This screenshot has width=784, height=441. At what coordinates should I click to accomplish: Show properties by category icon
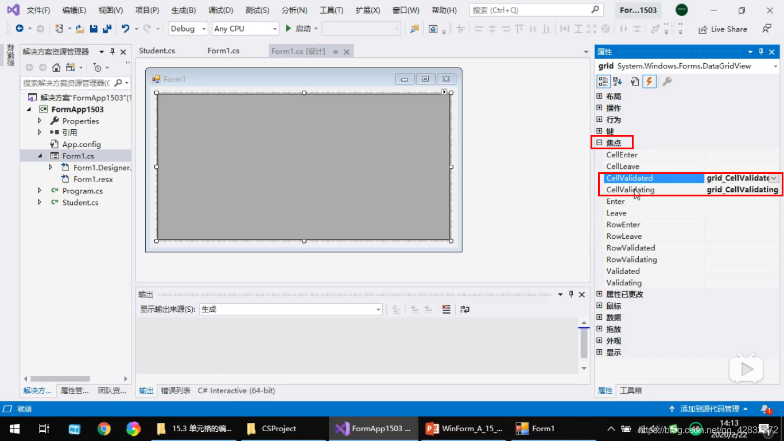[603, 82]
